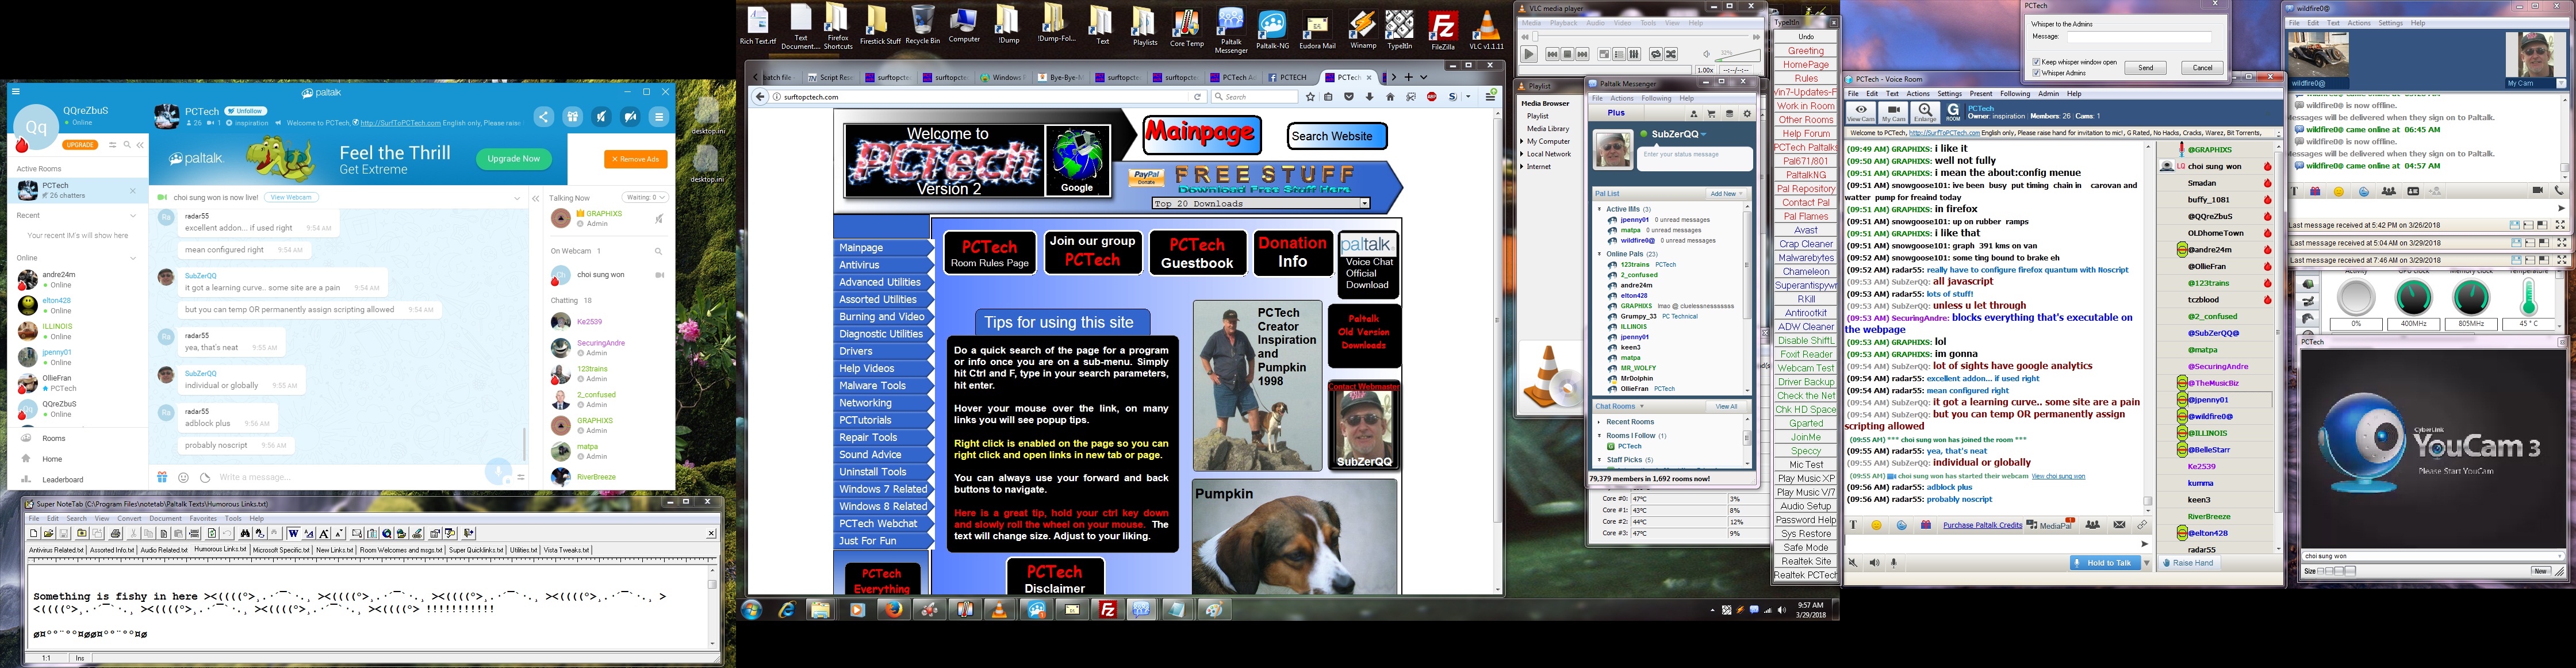Click the Enlarge magnifier in PCTech Voice Room

[x=1925, y=113]
